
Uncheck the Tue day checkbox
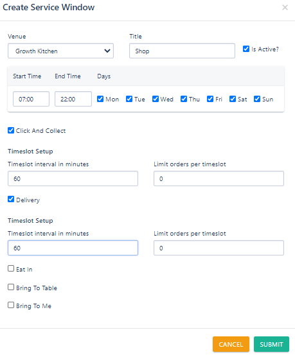pyautogui.click(x=129, y=99)
